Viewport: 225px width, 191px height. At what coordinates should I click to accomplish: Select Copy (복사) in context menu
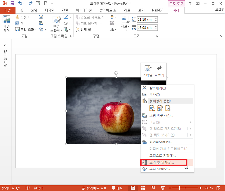pyautogui.click(x=167, y=95)
